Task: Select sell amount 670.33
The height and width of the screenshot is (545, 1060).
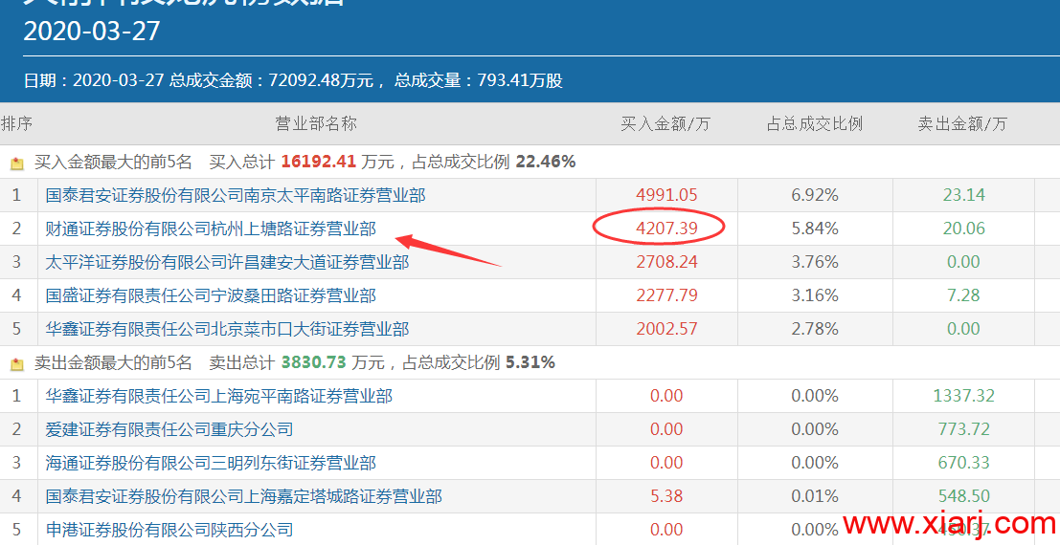Action: point(964,463)
